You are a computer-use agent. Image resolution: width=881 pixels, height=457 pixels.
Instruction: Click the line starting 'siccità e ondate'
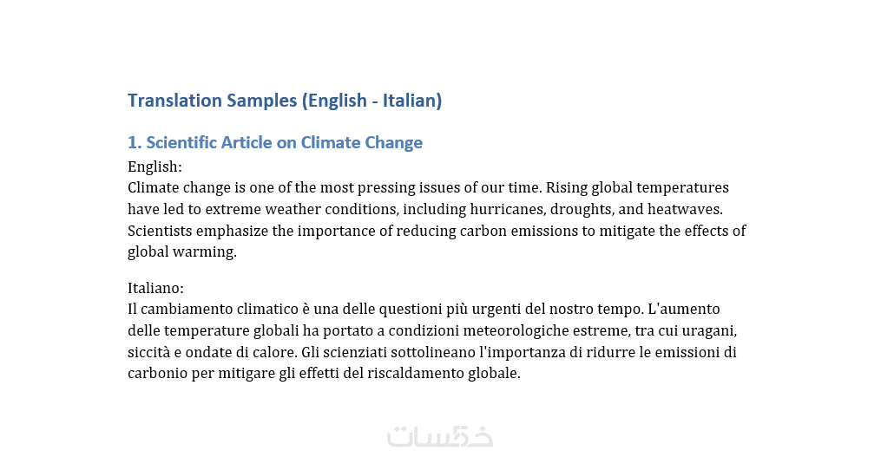tap(432, 353)
